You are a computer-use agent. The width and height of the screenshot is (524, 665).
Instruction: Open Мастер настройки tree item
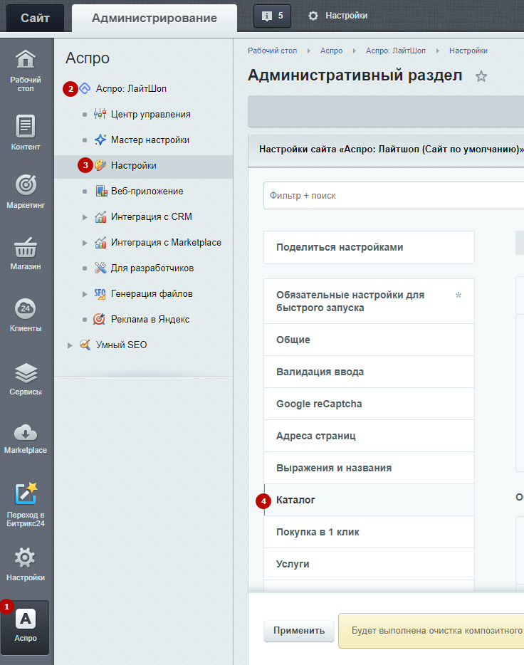coord(150,140)
